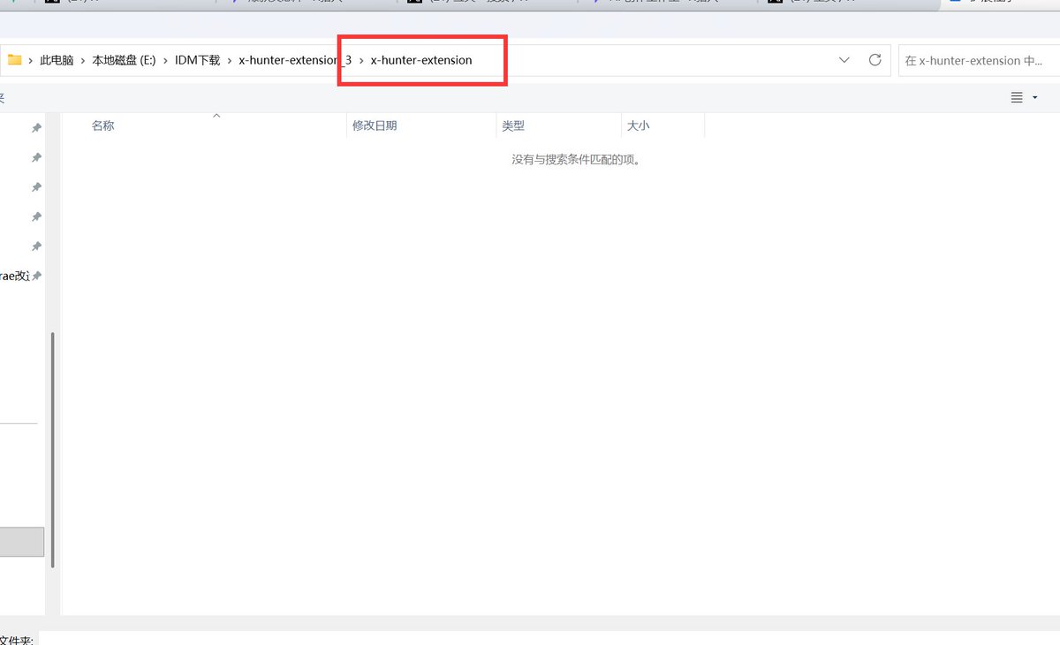The image size is (1060, 645).
Task: Sort by the 类型 column header
Action: tap(513, 125)
